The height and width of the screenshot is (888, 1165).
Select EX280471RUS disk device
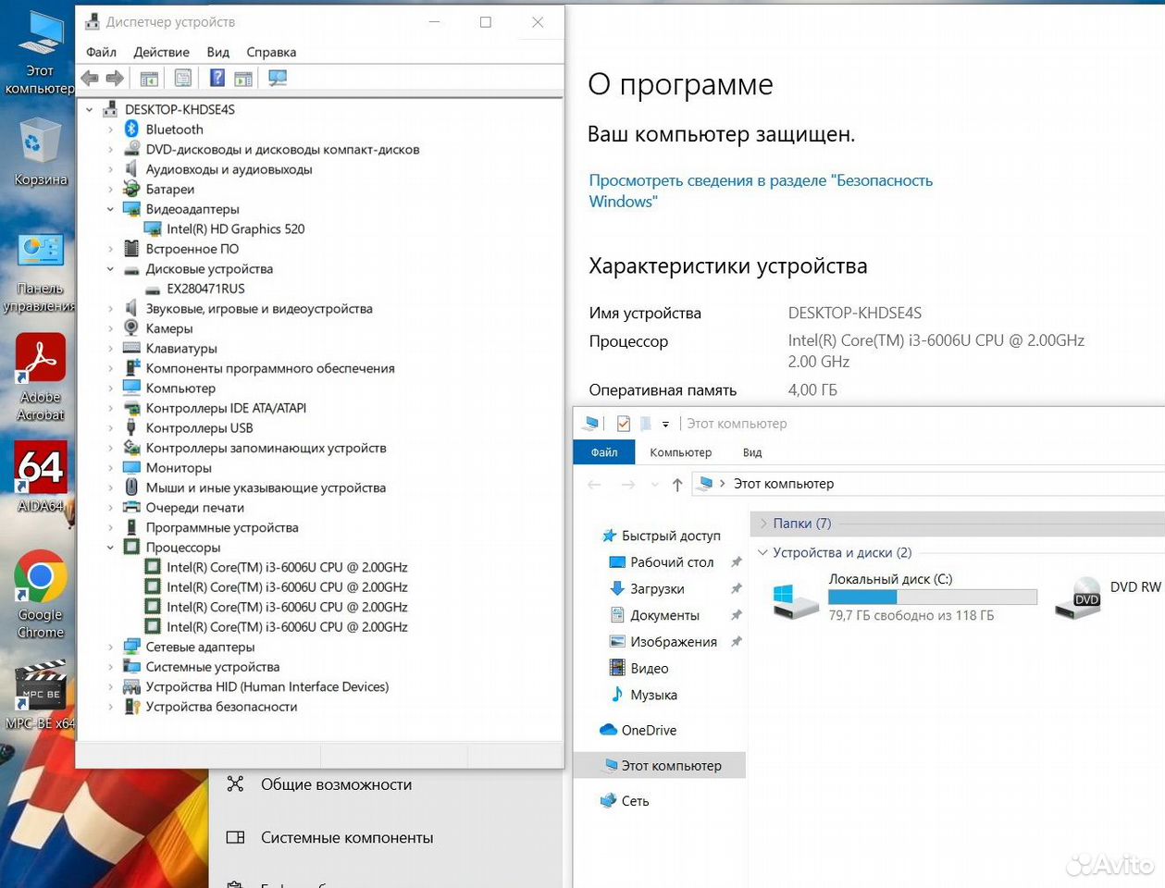205,289
